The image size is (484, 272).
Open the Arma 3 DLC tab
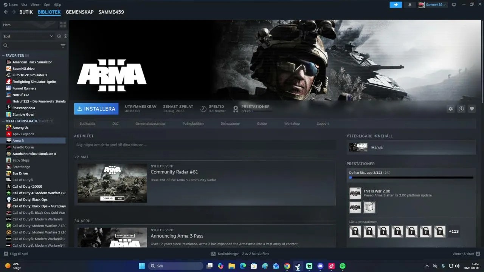coord(115,124)
